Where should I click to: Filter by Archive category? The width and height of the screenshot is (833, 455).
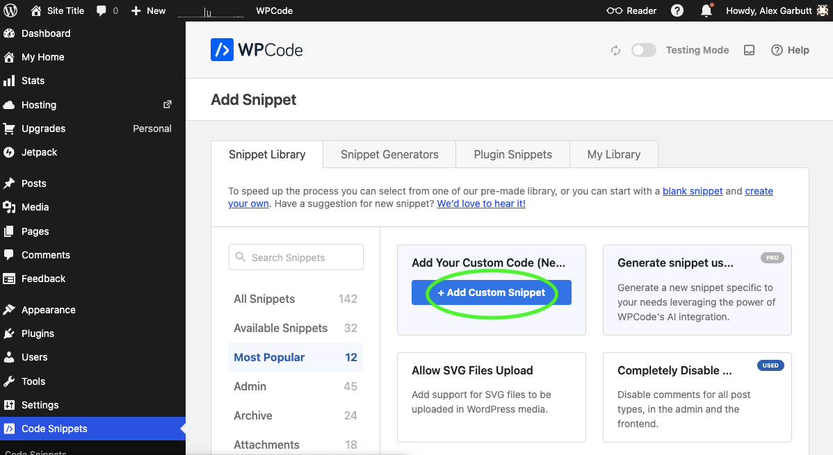(x=296, y=415)
